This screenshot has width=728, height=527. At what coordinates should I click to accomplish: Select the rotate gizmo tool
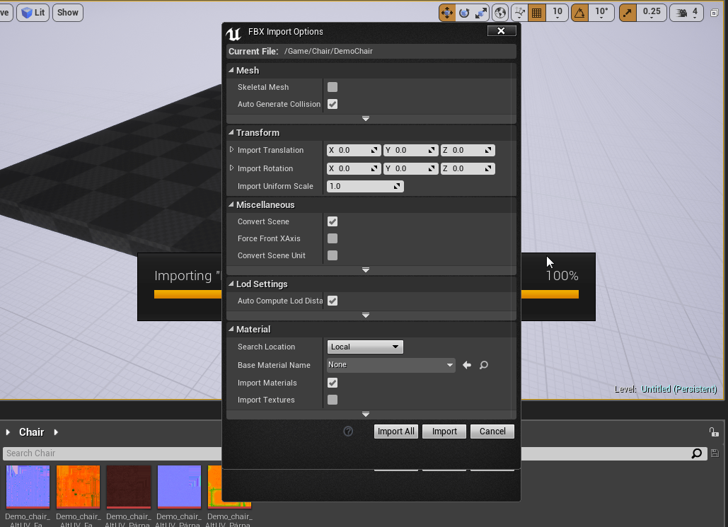[x=464, y=13]
